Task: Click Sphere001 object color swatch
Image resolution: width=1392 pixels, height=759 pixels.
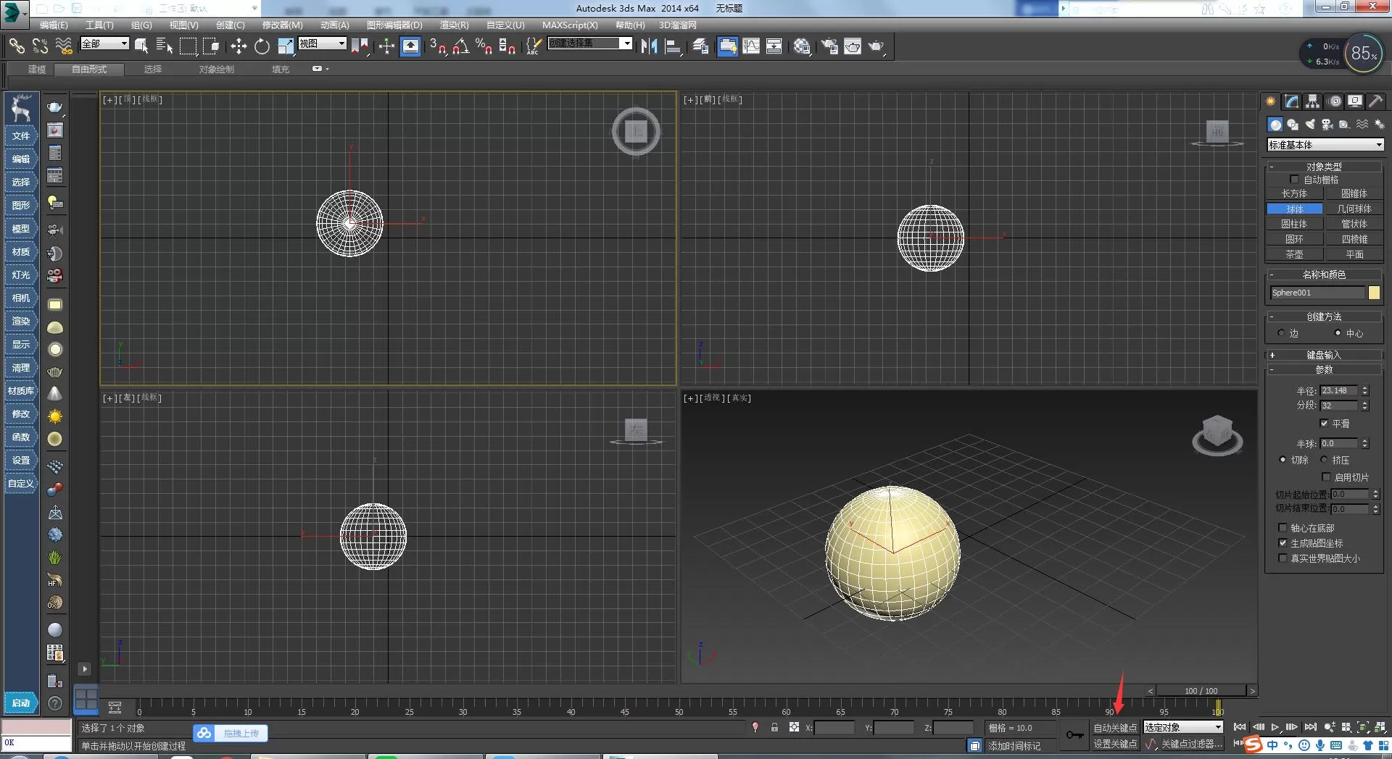Action: pos(1374,293)
